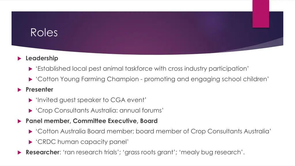Select the Presenter heading text
Image resolution: width=295 pixels, height=166 pixels.
[39, 89]
